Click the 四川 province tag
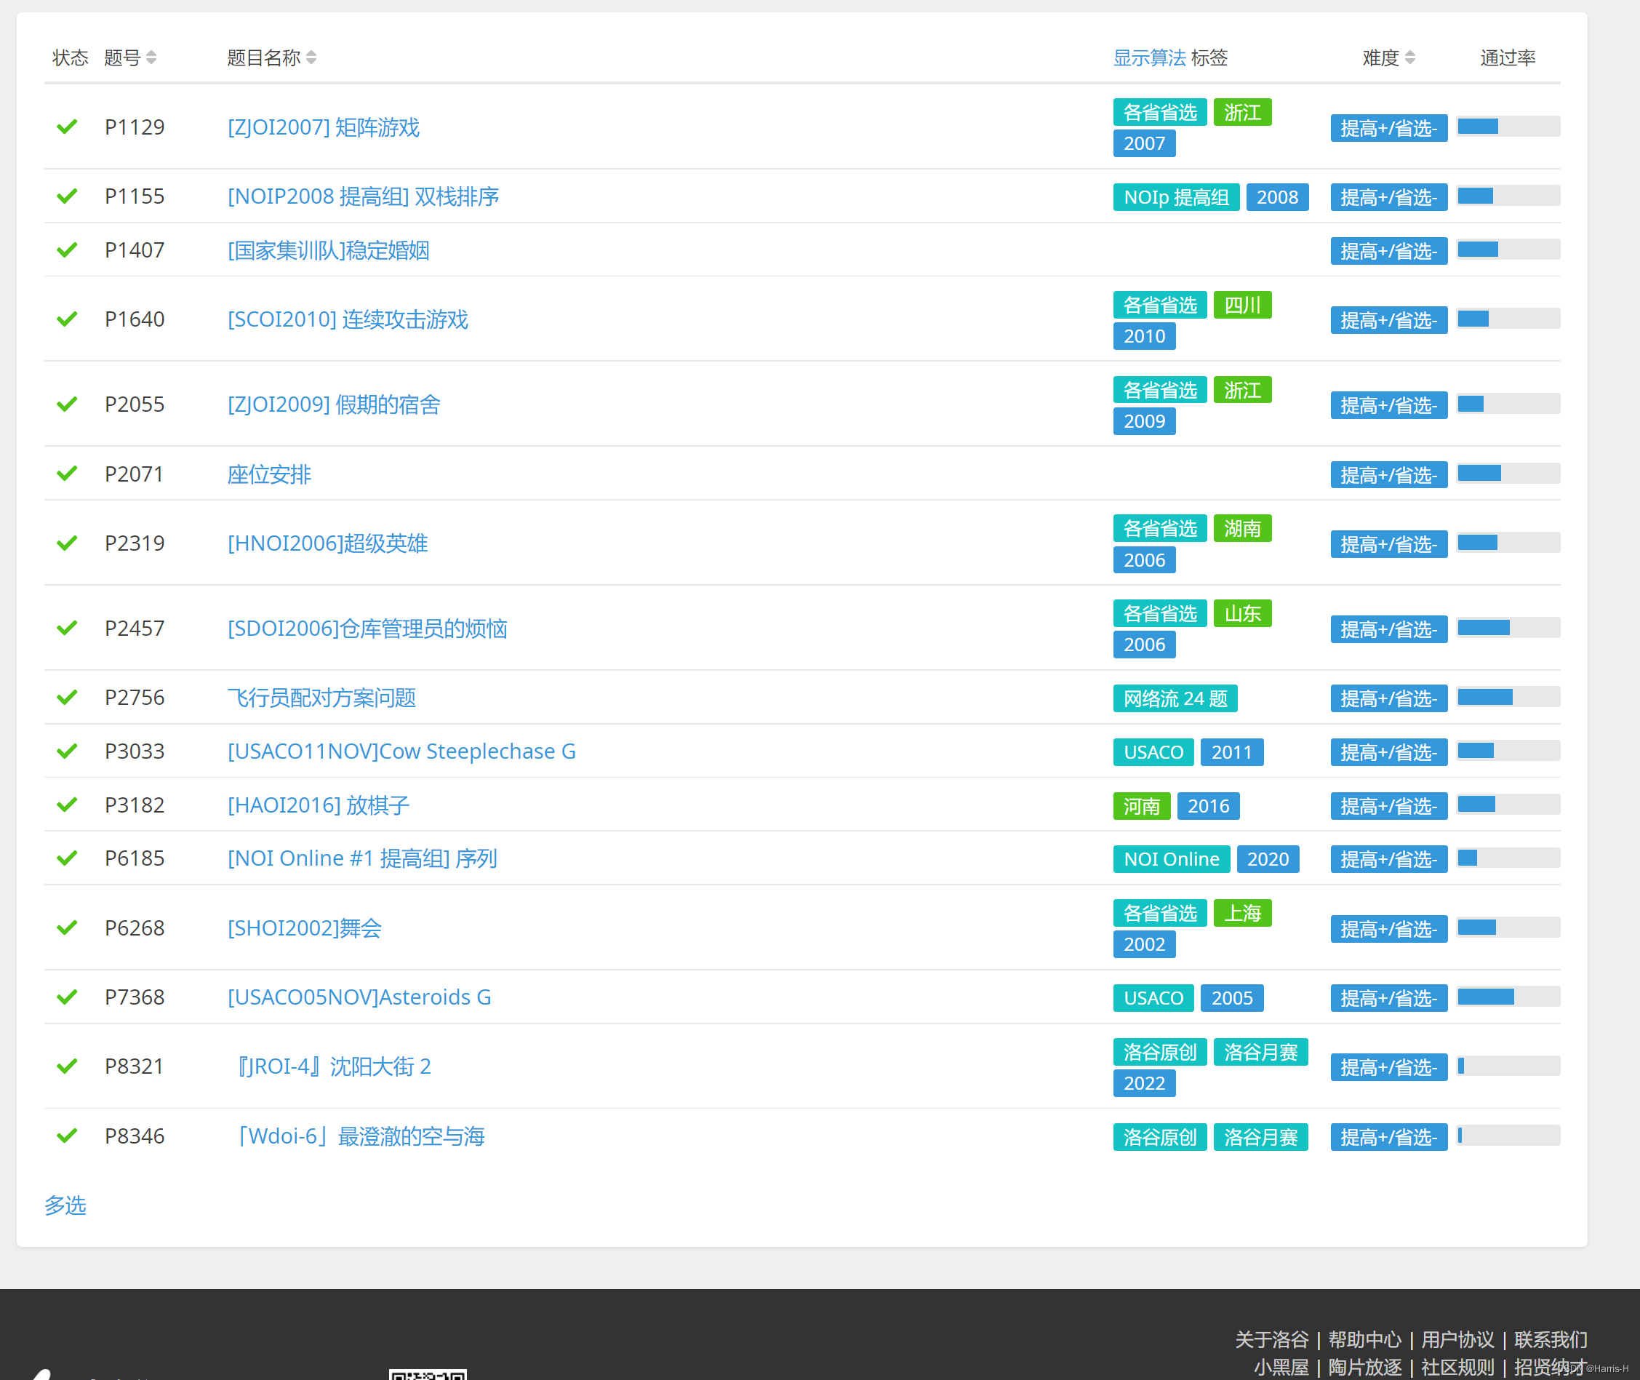Image resolution: width=1640 pixels, height=1380 pixels. coord(1242,305)
